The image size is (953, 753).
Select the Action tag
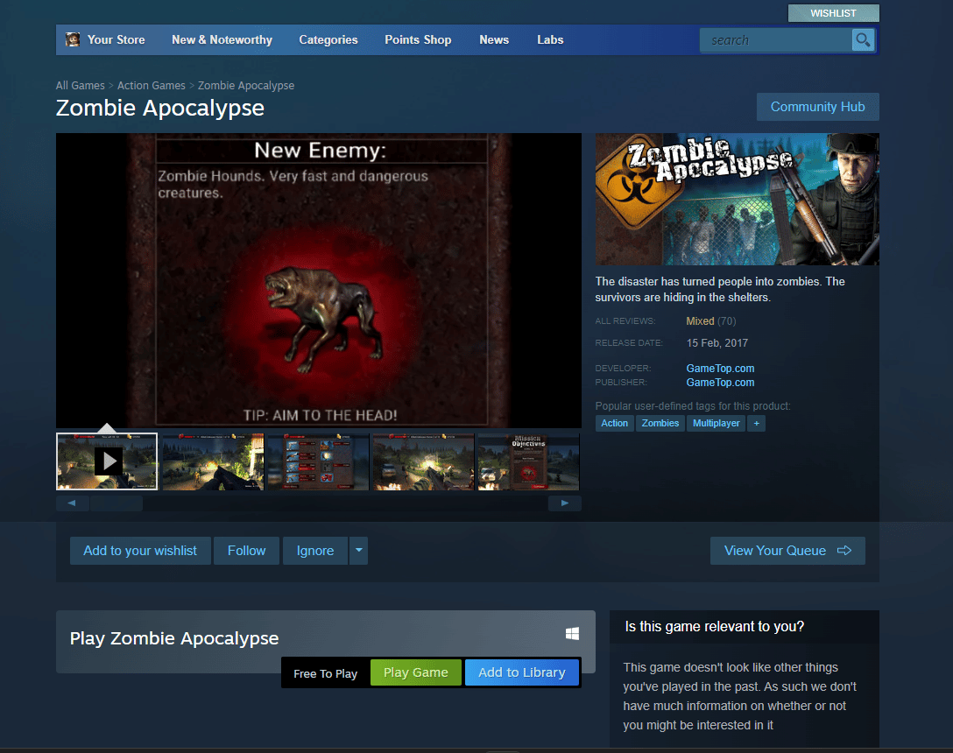[615, 423]
